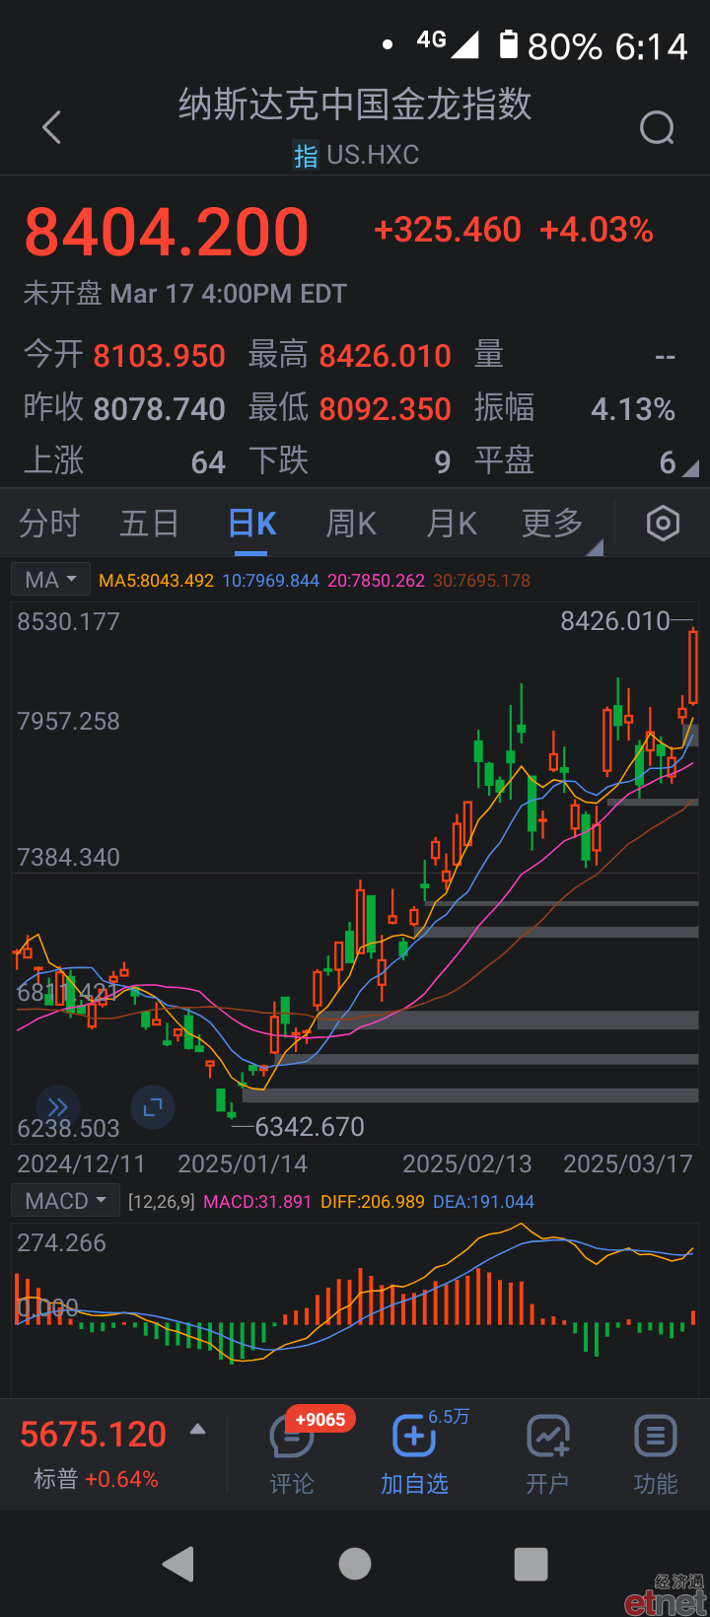Tap the +9065 comments badge

[320, 1420]
